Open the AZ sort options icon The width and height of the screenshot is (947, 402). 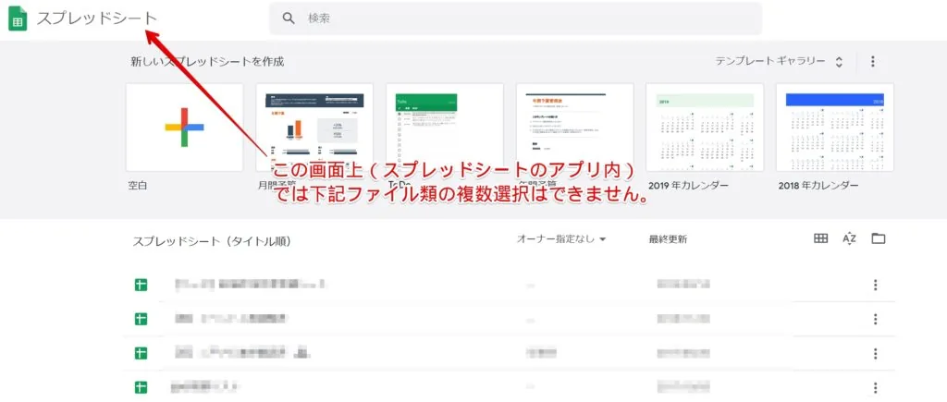pyautogui.click(x=850, y=238)
